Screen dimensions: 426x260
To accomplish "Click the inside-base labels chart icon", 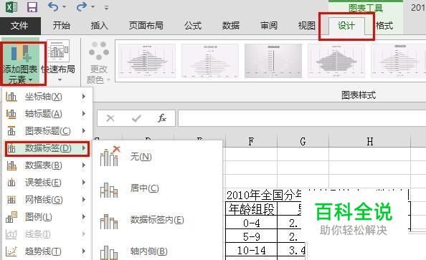I will tap(109, 252).
